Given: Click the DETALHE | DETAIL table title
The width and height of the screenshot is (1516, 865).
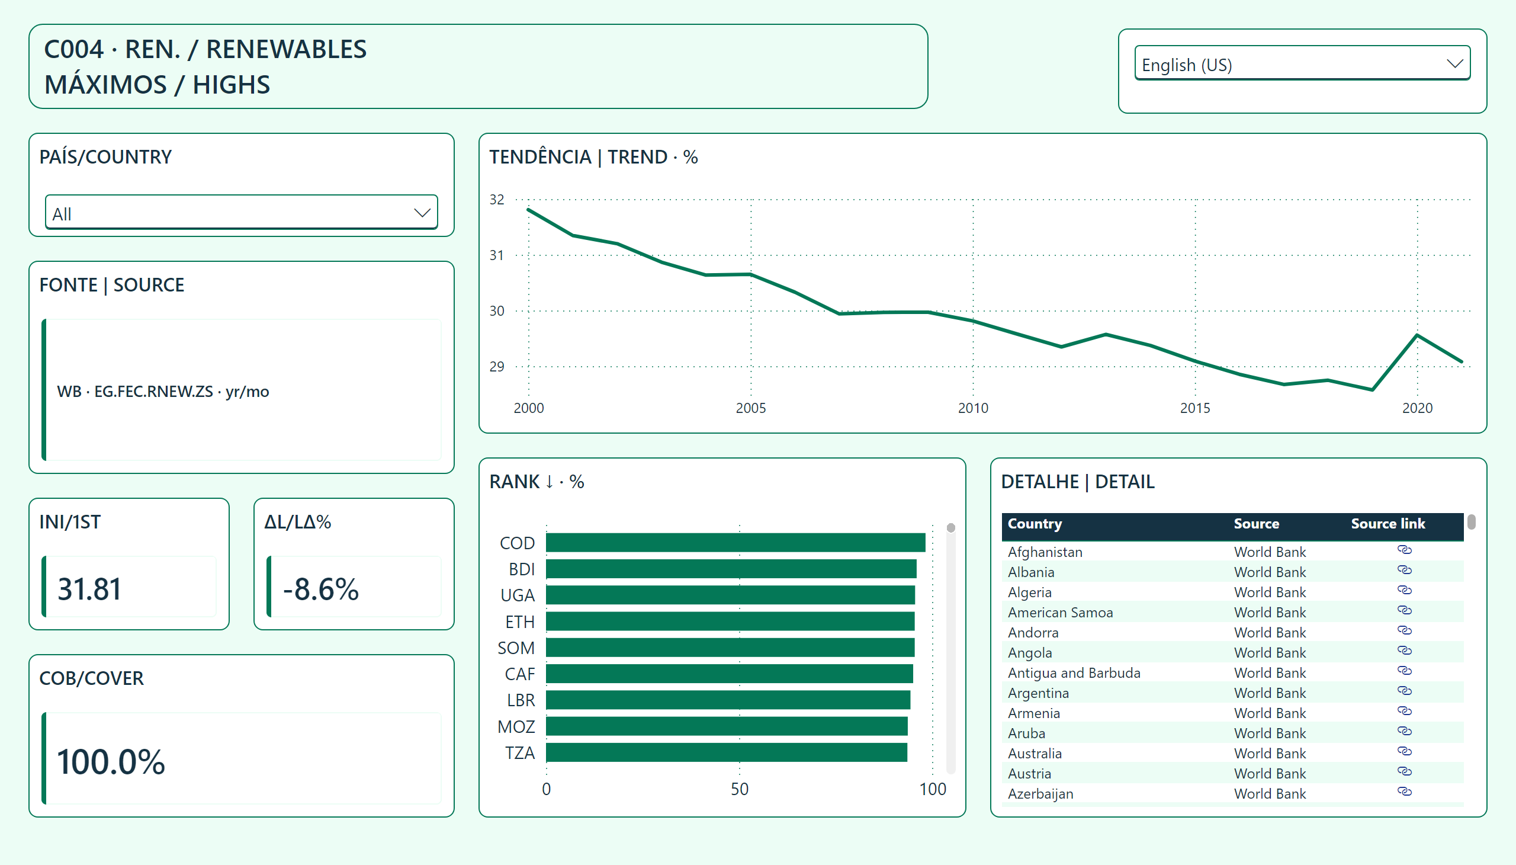Looking at the screenshot, I should 1078,481.
